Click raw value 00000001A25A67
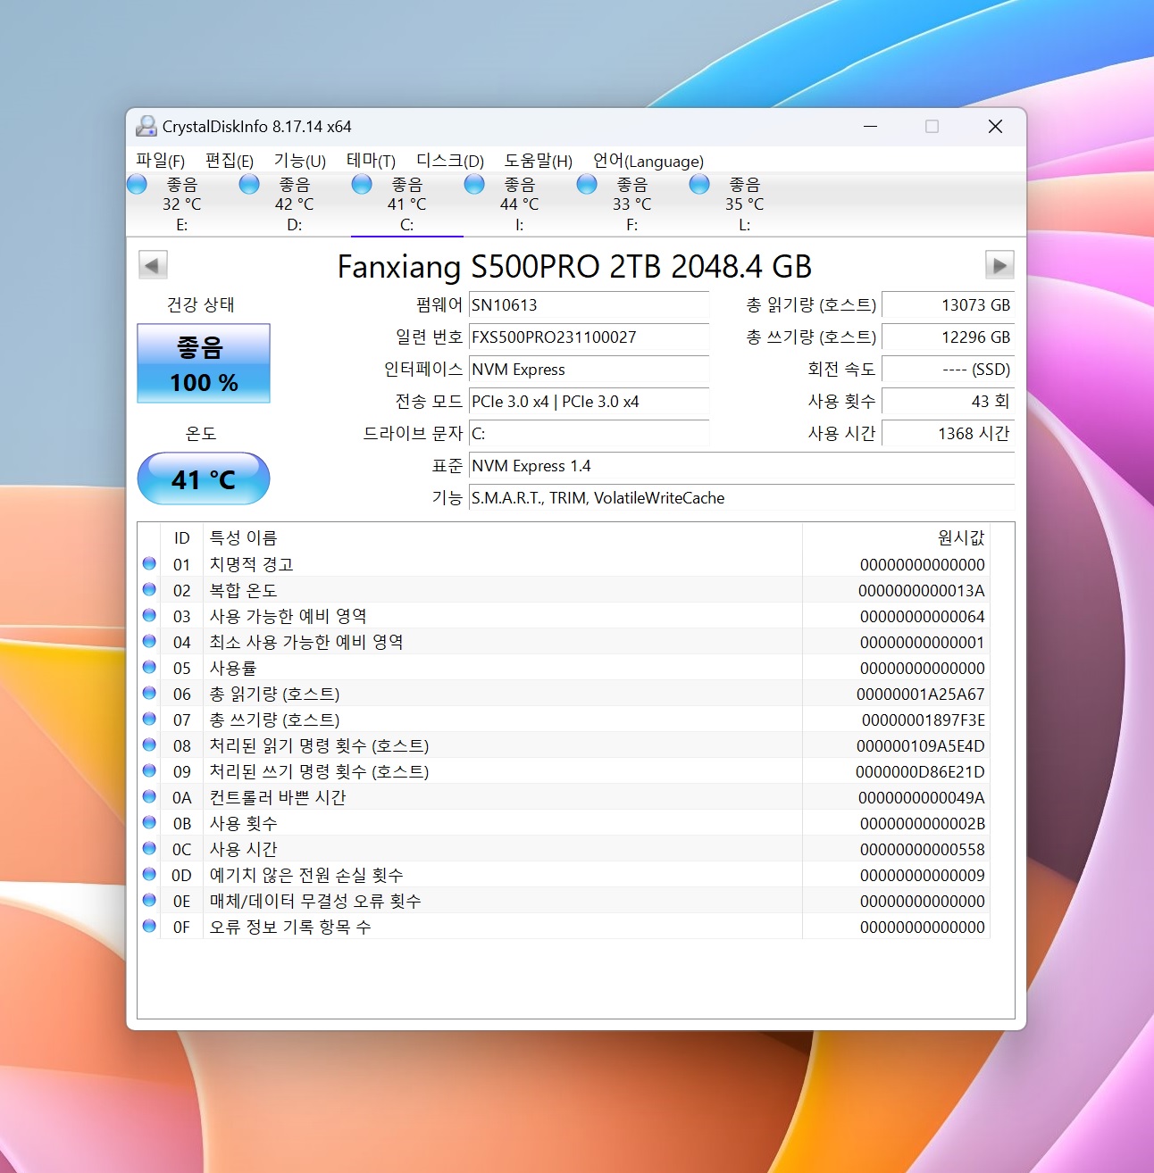Image resolution: width=1154 pixels, height=1173 pixels. (x=921, y=695)
